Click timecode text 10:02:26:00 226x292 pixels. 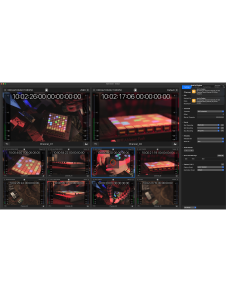tap(28, 96)
